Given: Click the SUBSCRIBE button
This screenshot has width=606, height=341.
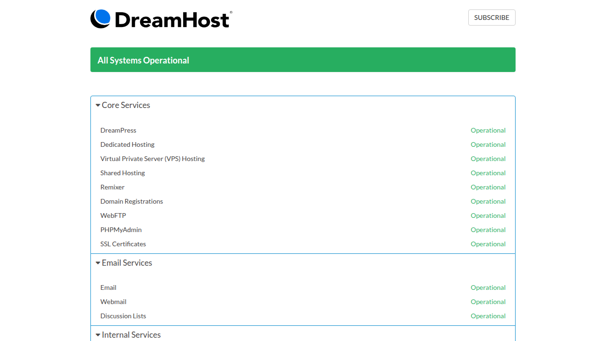Looking at the screenshot, I should (491, 18).
